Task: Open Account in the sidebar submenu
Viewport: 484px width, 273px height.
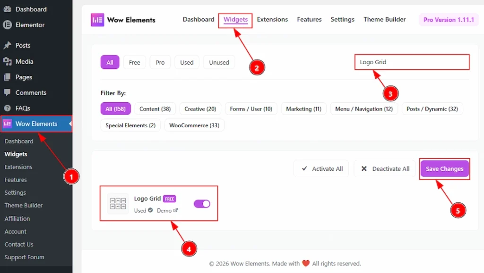Action: [x=15, y=232]
